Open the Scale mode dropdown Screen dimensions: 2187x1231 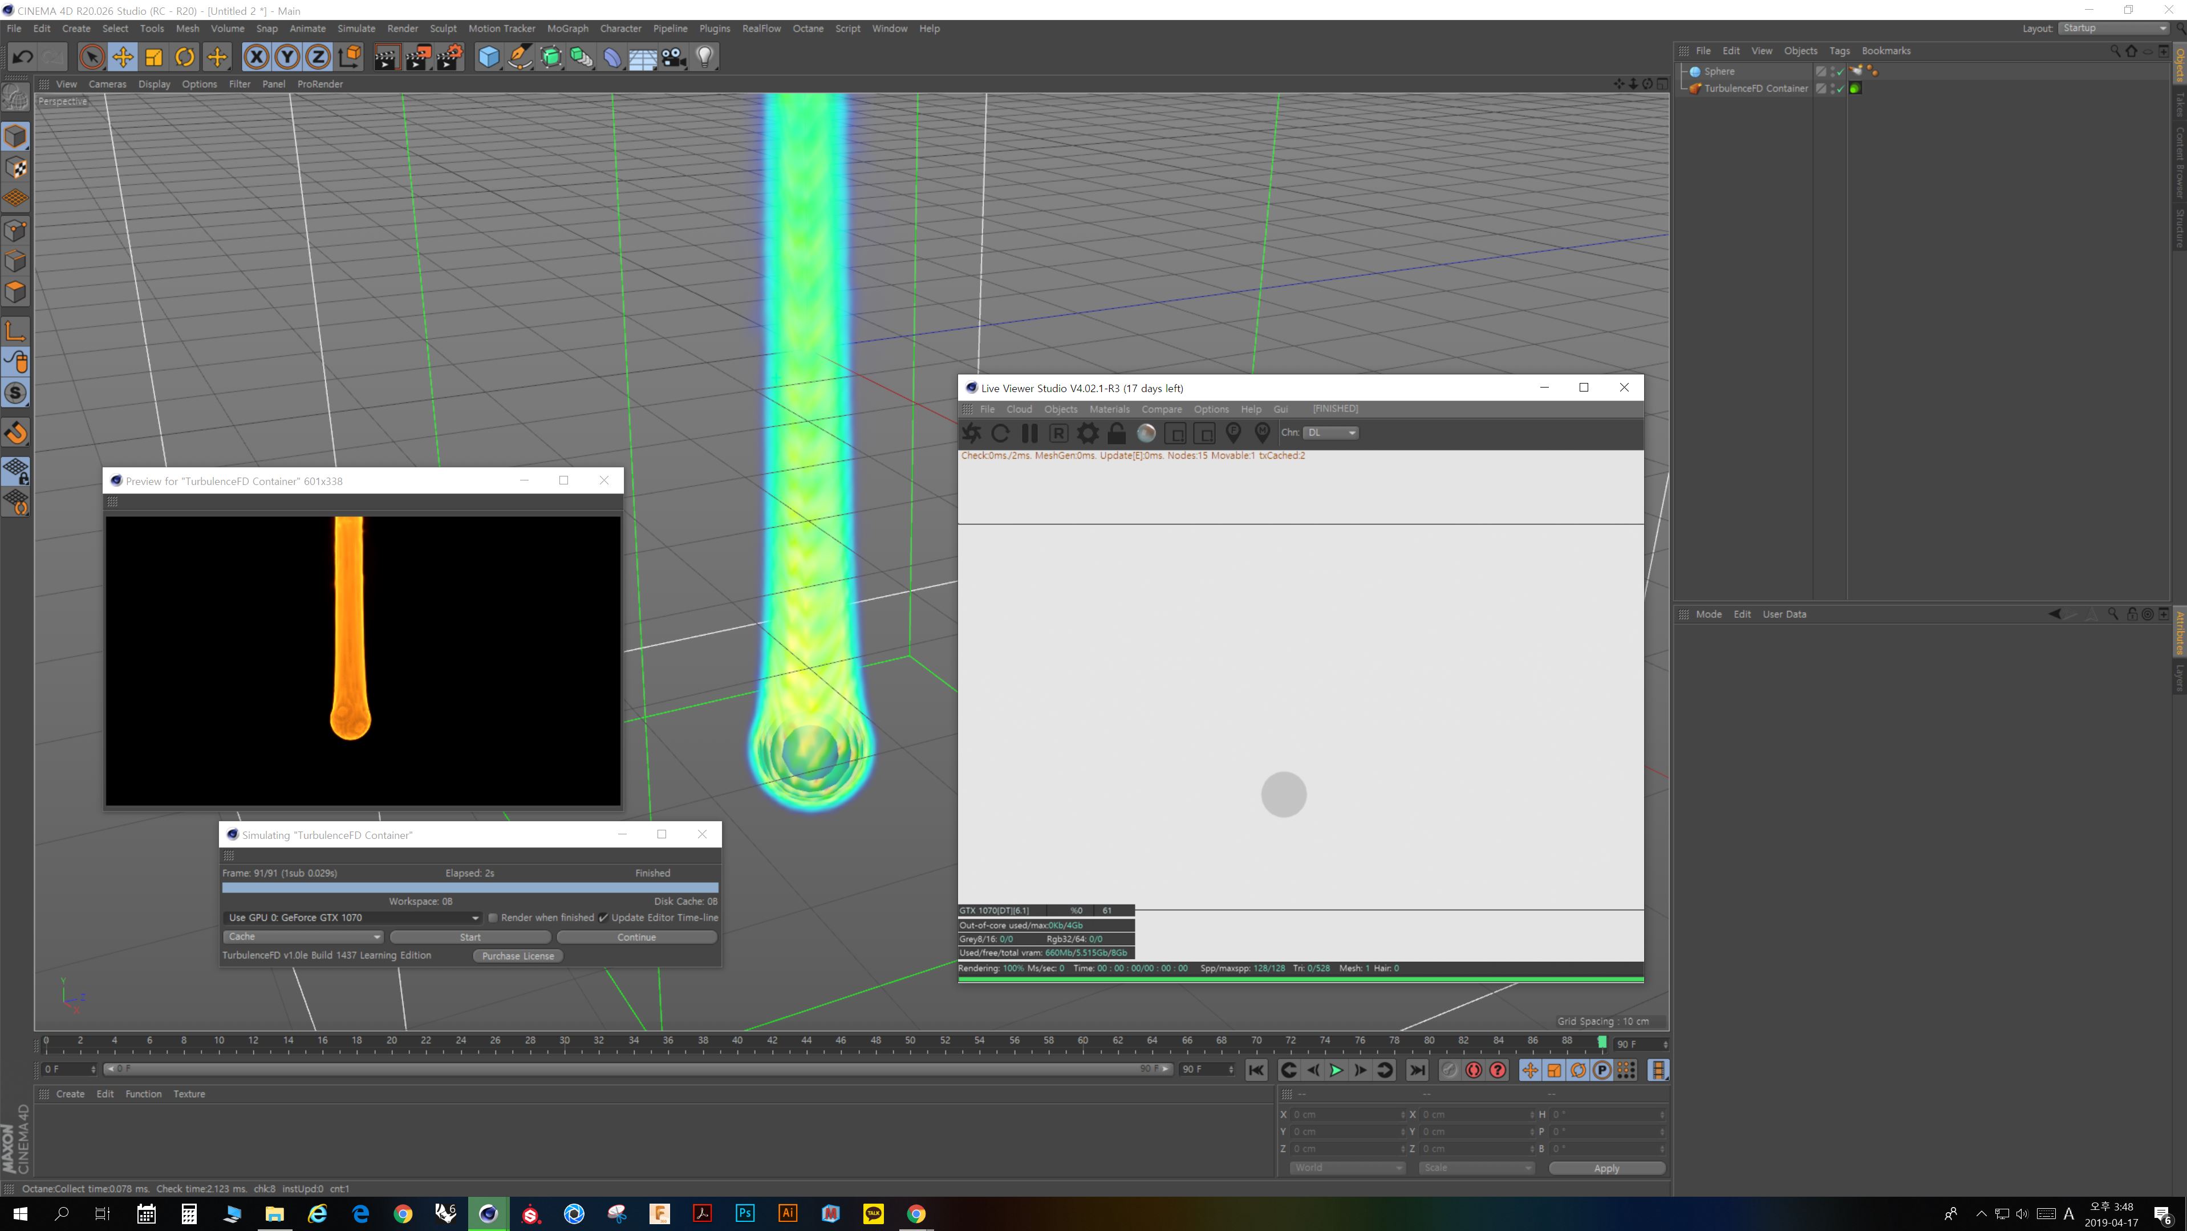1476,1168
